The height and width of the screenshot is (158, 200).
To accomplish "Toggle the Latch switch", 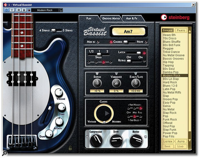I will [134, 53].
